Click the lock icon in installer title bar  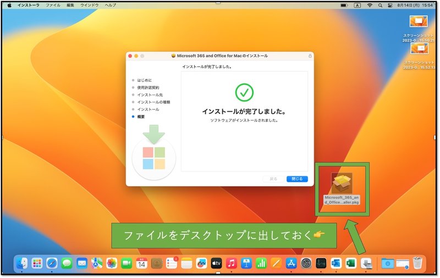[310, 56]
